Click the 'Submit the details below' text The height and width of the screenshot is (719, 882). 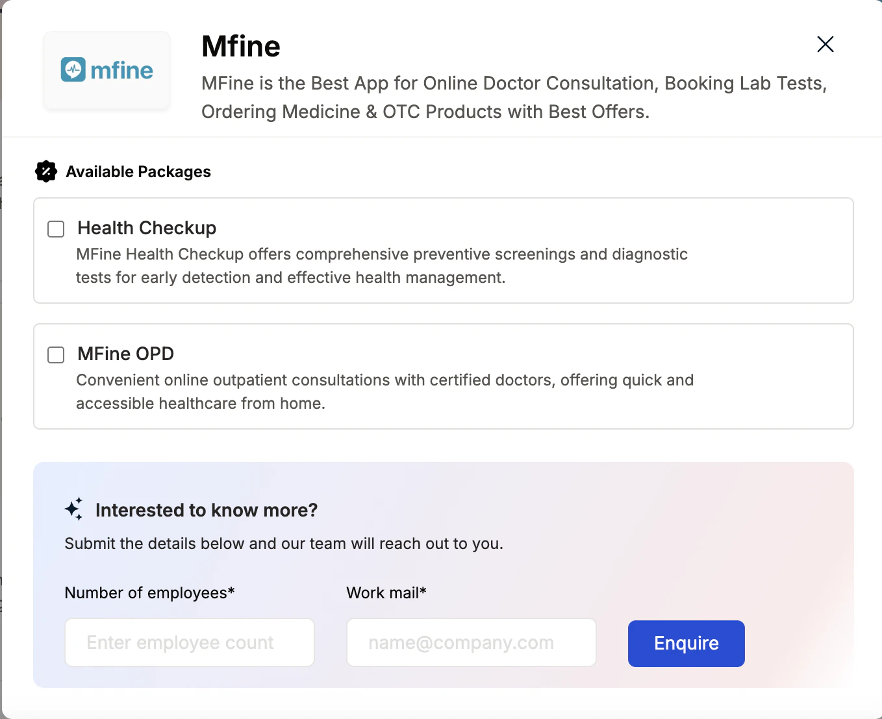(284, 544)
